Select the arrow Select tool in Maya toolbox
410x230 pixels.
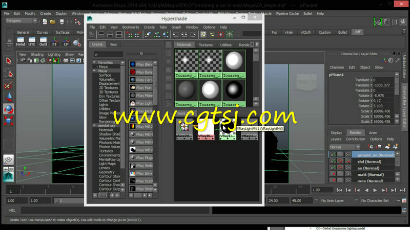pos(9,61)
